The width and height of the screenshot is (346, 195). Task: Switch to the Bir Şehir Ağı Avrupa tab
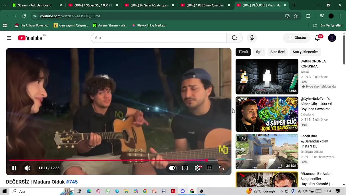149,5
